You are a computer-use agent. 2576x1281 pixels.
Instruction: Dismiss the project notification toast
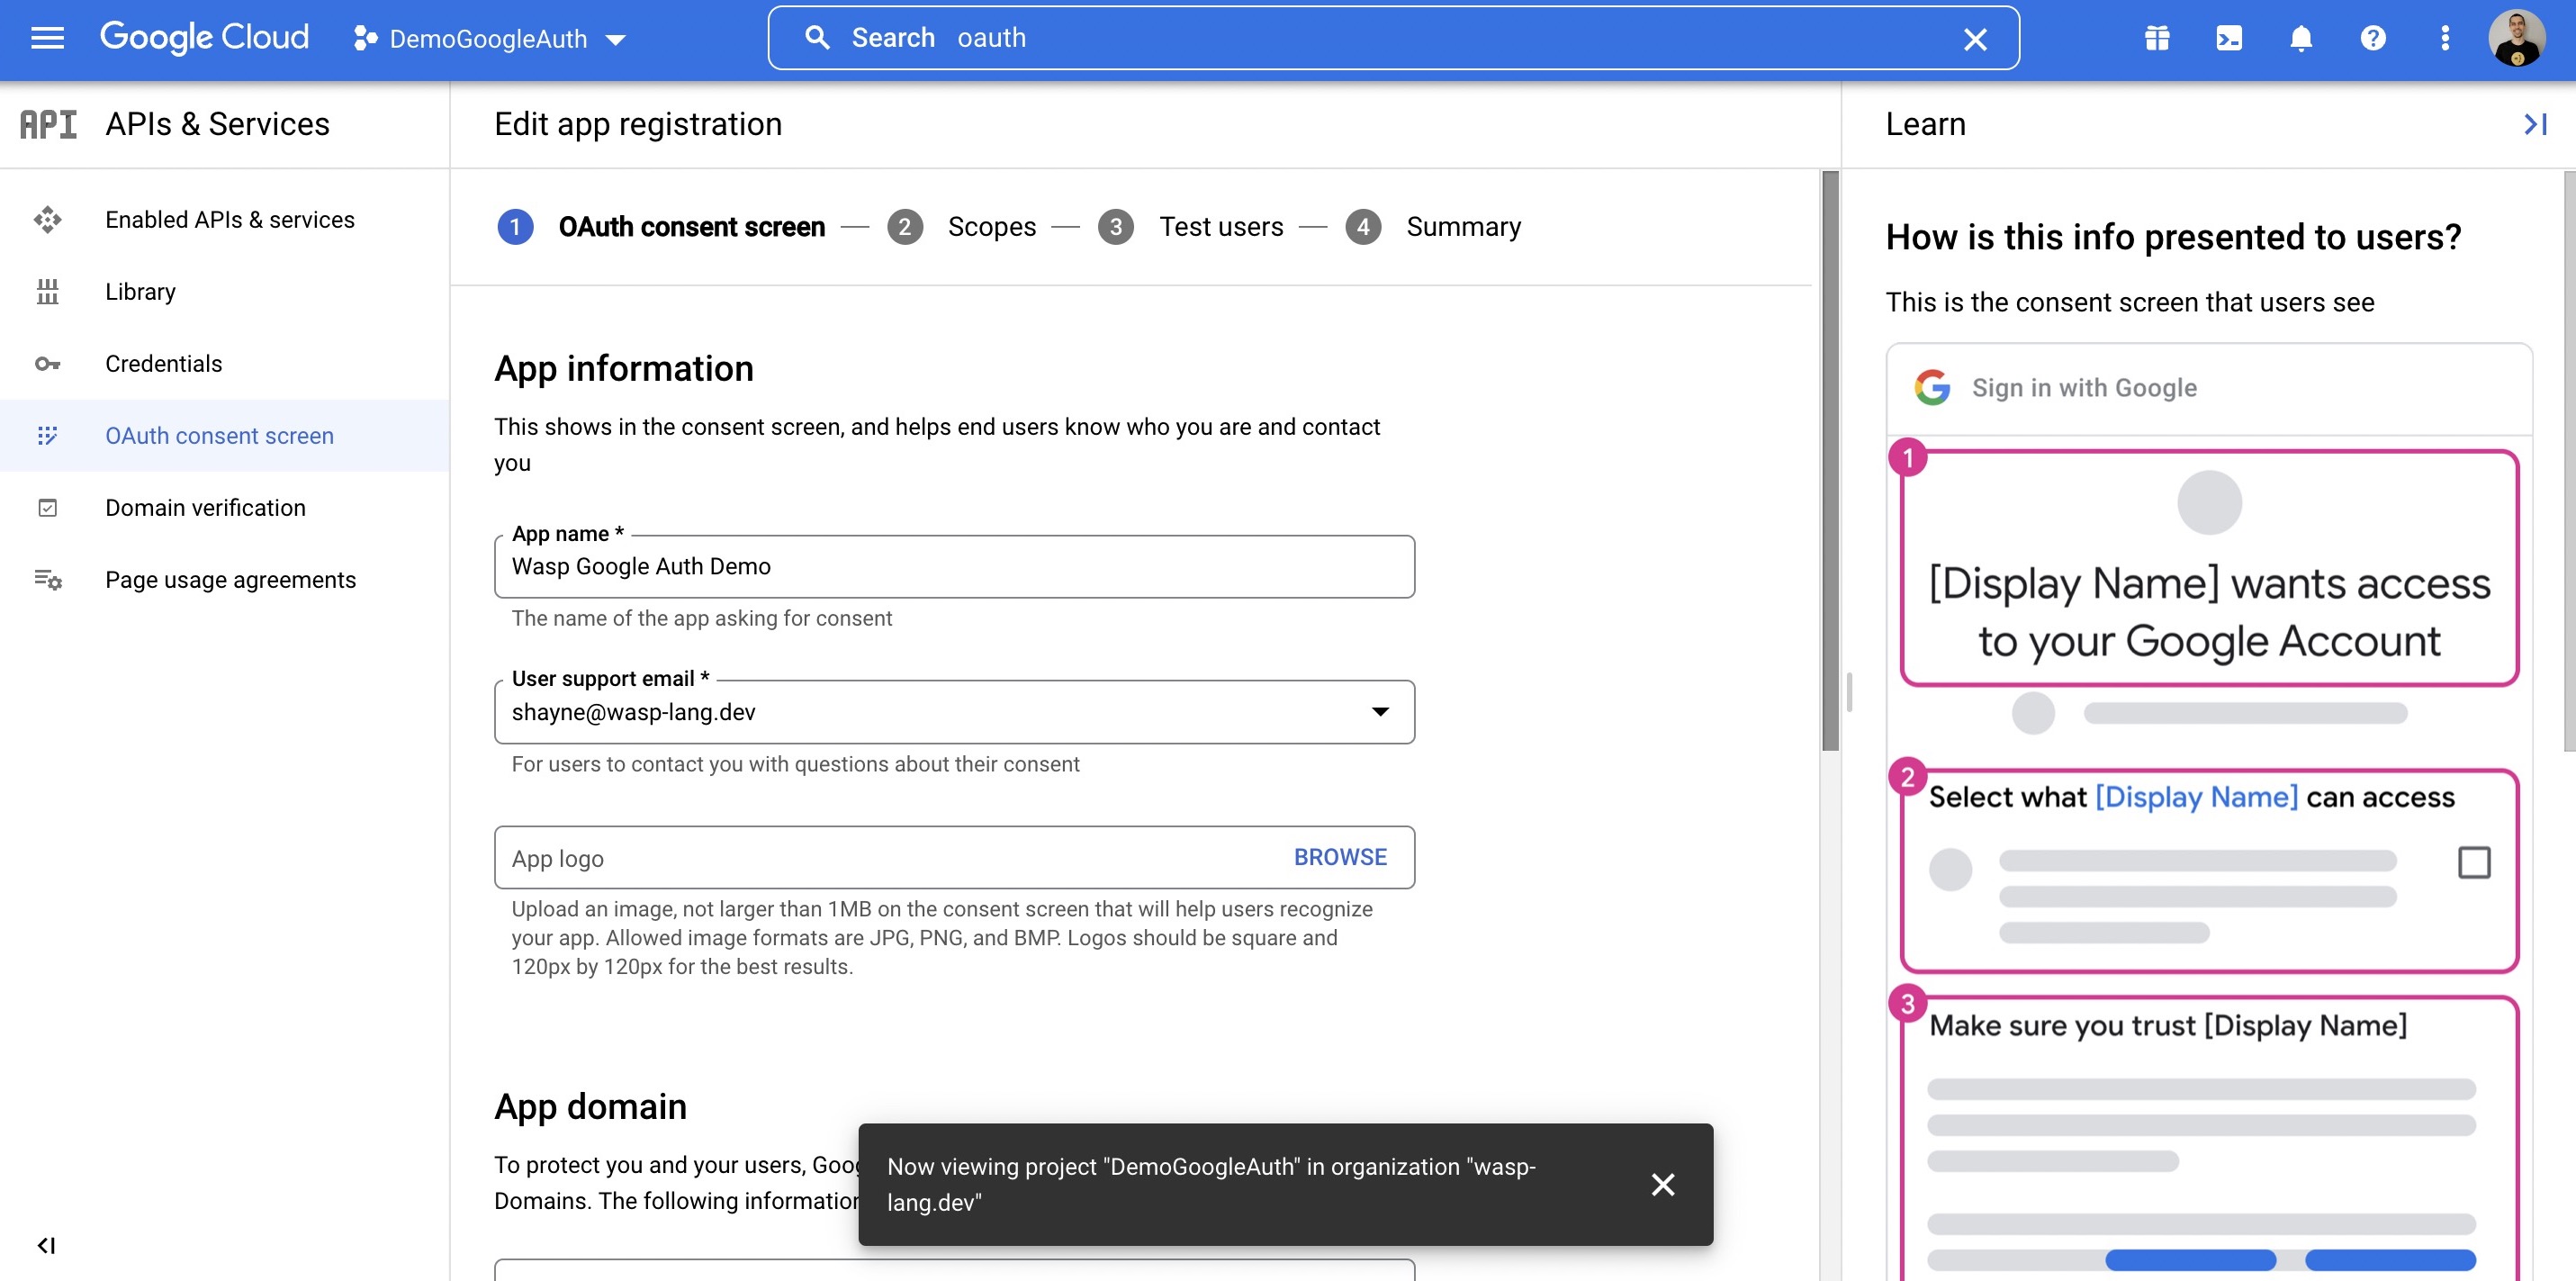pos(1663,1184)
